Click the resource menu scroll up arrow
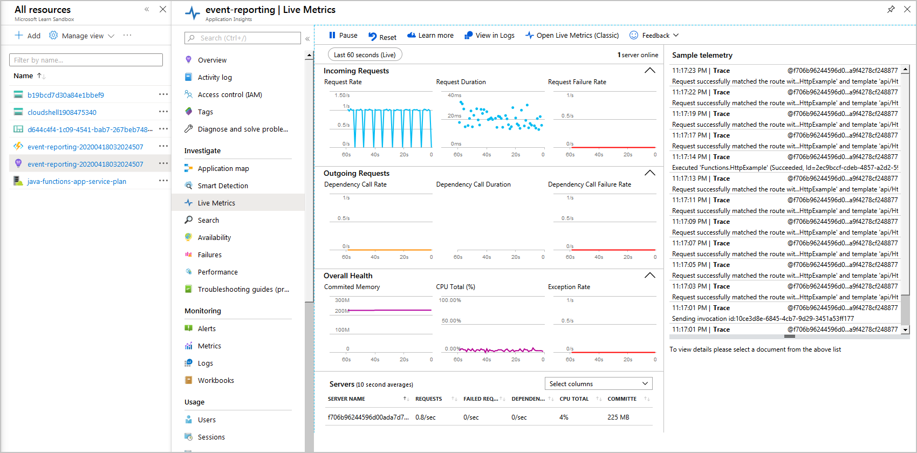This screenshot has width=917, height=453. click(309, 55)
